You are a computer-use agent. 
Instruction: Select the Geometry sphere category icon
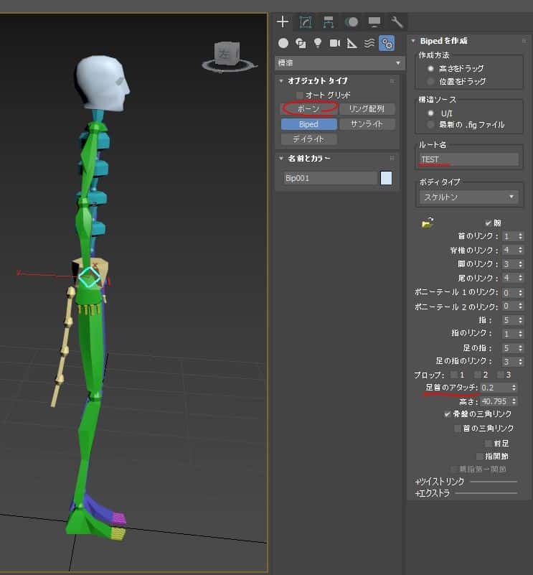pyautogui.click(x=283, y=43)
